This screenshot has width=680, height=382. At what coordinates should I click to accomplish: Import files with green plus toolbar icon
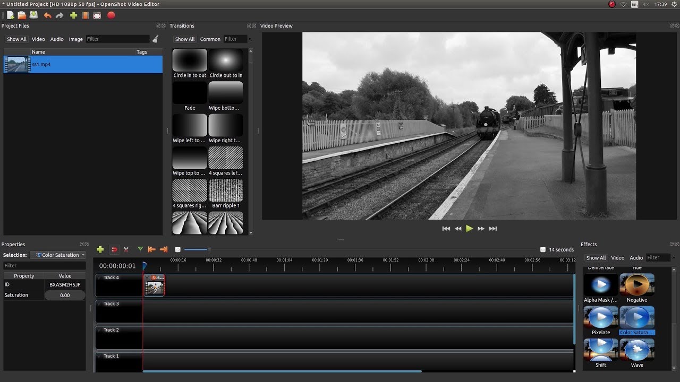73,15
